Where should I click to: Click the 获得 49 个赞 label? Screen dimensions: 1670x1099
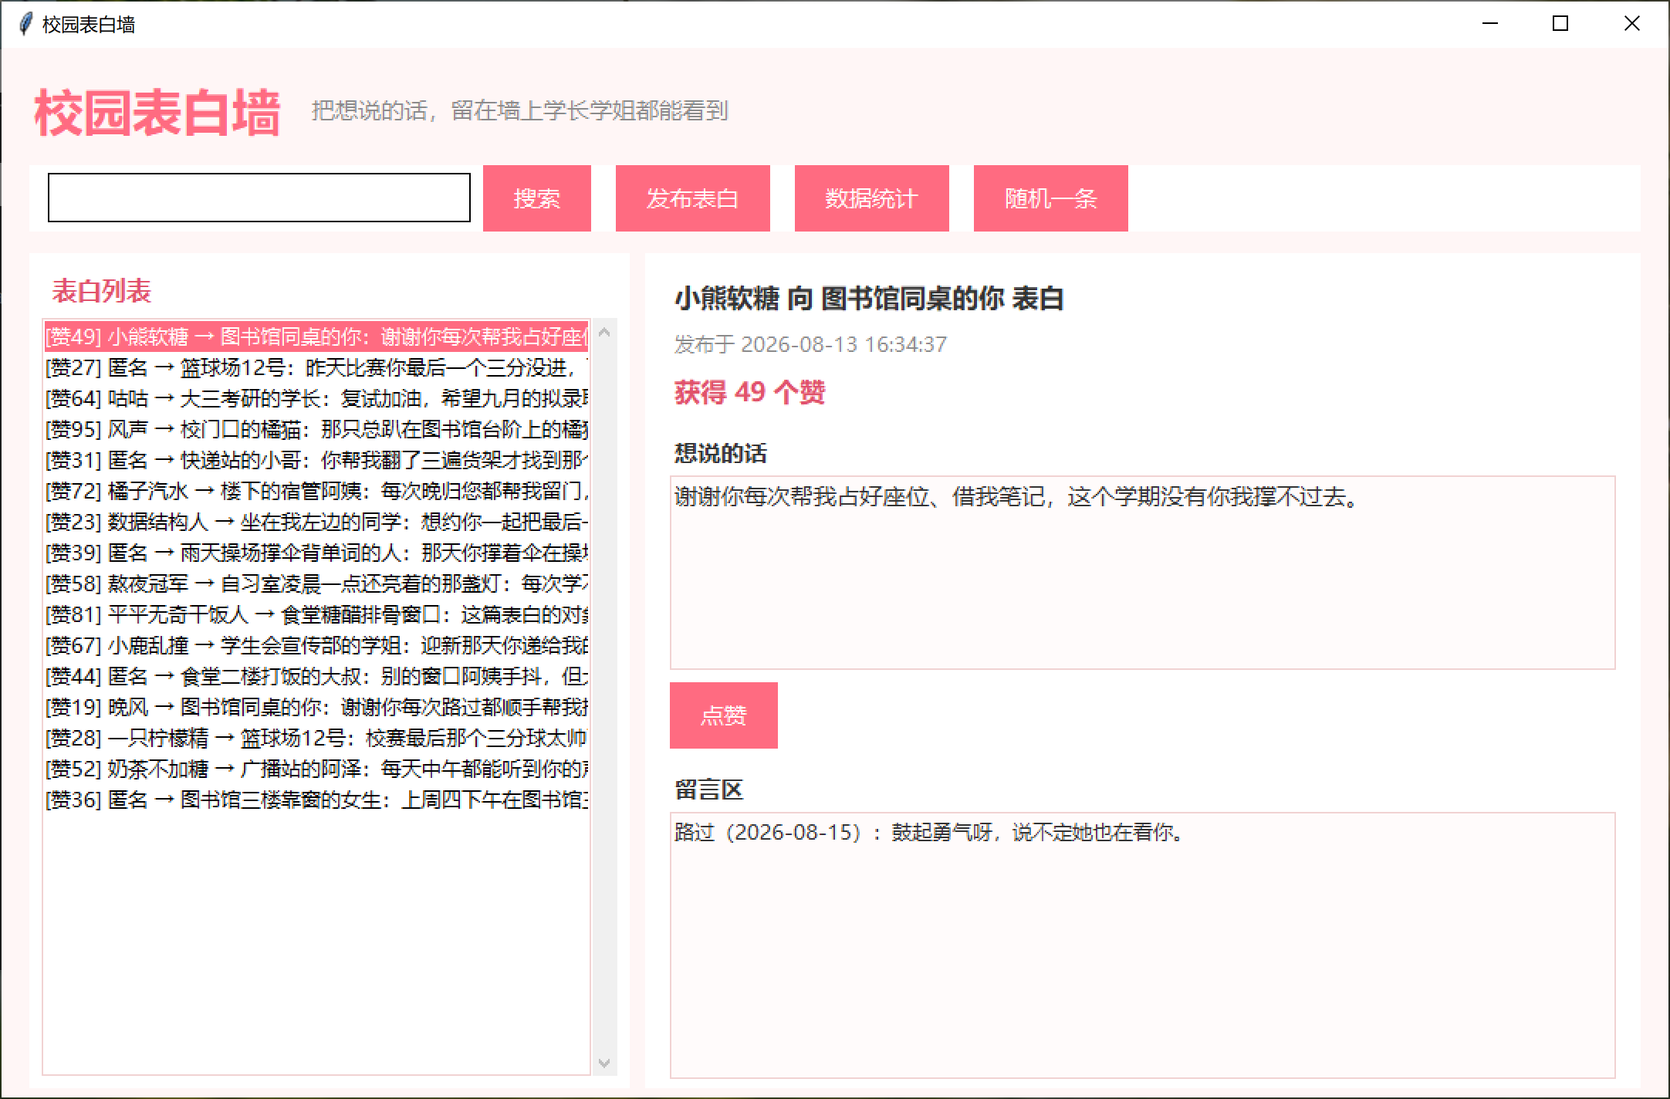click(x=749, y=393)
